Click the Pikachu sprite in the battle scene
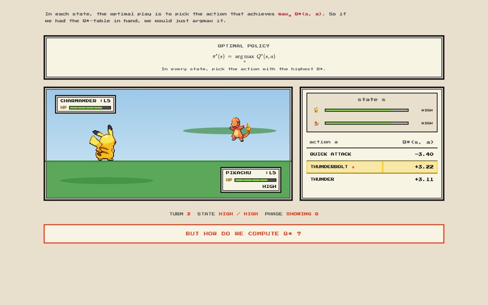The width and height of the screenshot is (488, 305). pyautogui.click(x=103, y=143)
